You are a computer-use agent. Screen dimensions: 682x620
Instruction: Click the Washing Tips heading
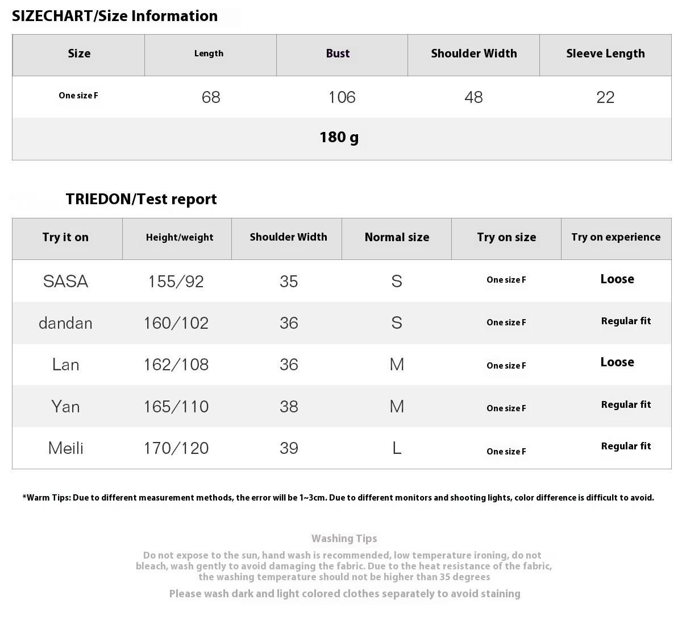click(x=344, y=539)
